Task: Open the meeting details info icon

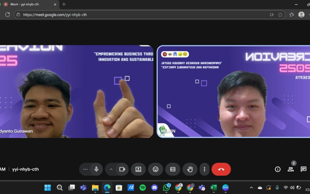Action: tap(278, 169)
